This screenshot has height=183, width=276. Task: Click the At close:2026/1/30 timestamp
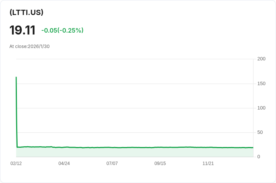[29, 46]
